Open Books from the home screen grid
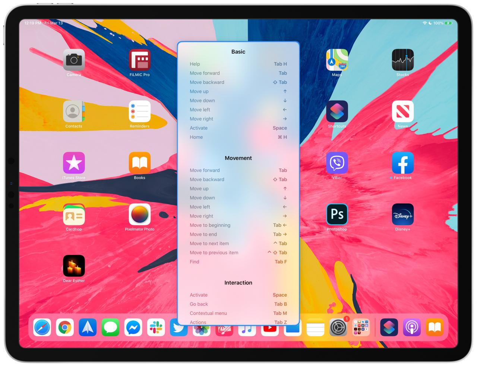The image size is (477, 367). [140, 163]
